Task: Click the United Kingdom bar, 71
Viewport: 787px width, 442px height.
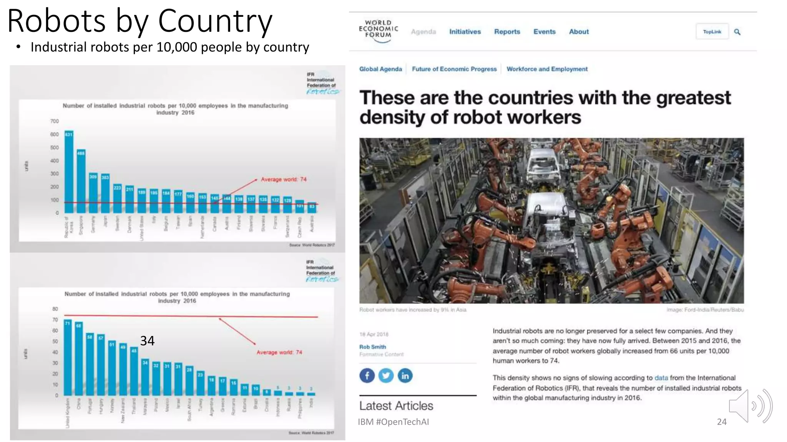Action: click(68, 358)
